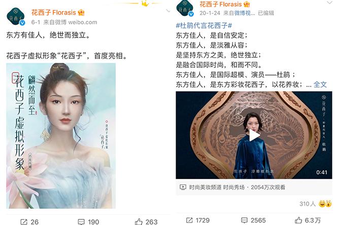Screen dimensions: 338x225
Task: View the 310人 emoji reactions
Action: coord(315,204)
